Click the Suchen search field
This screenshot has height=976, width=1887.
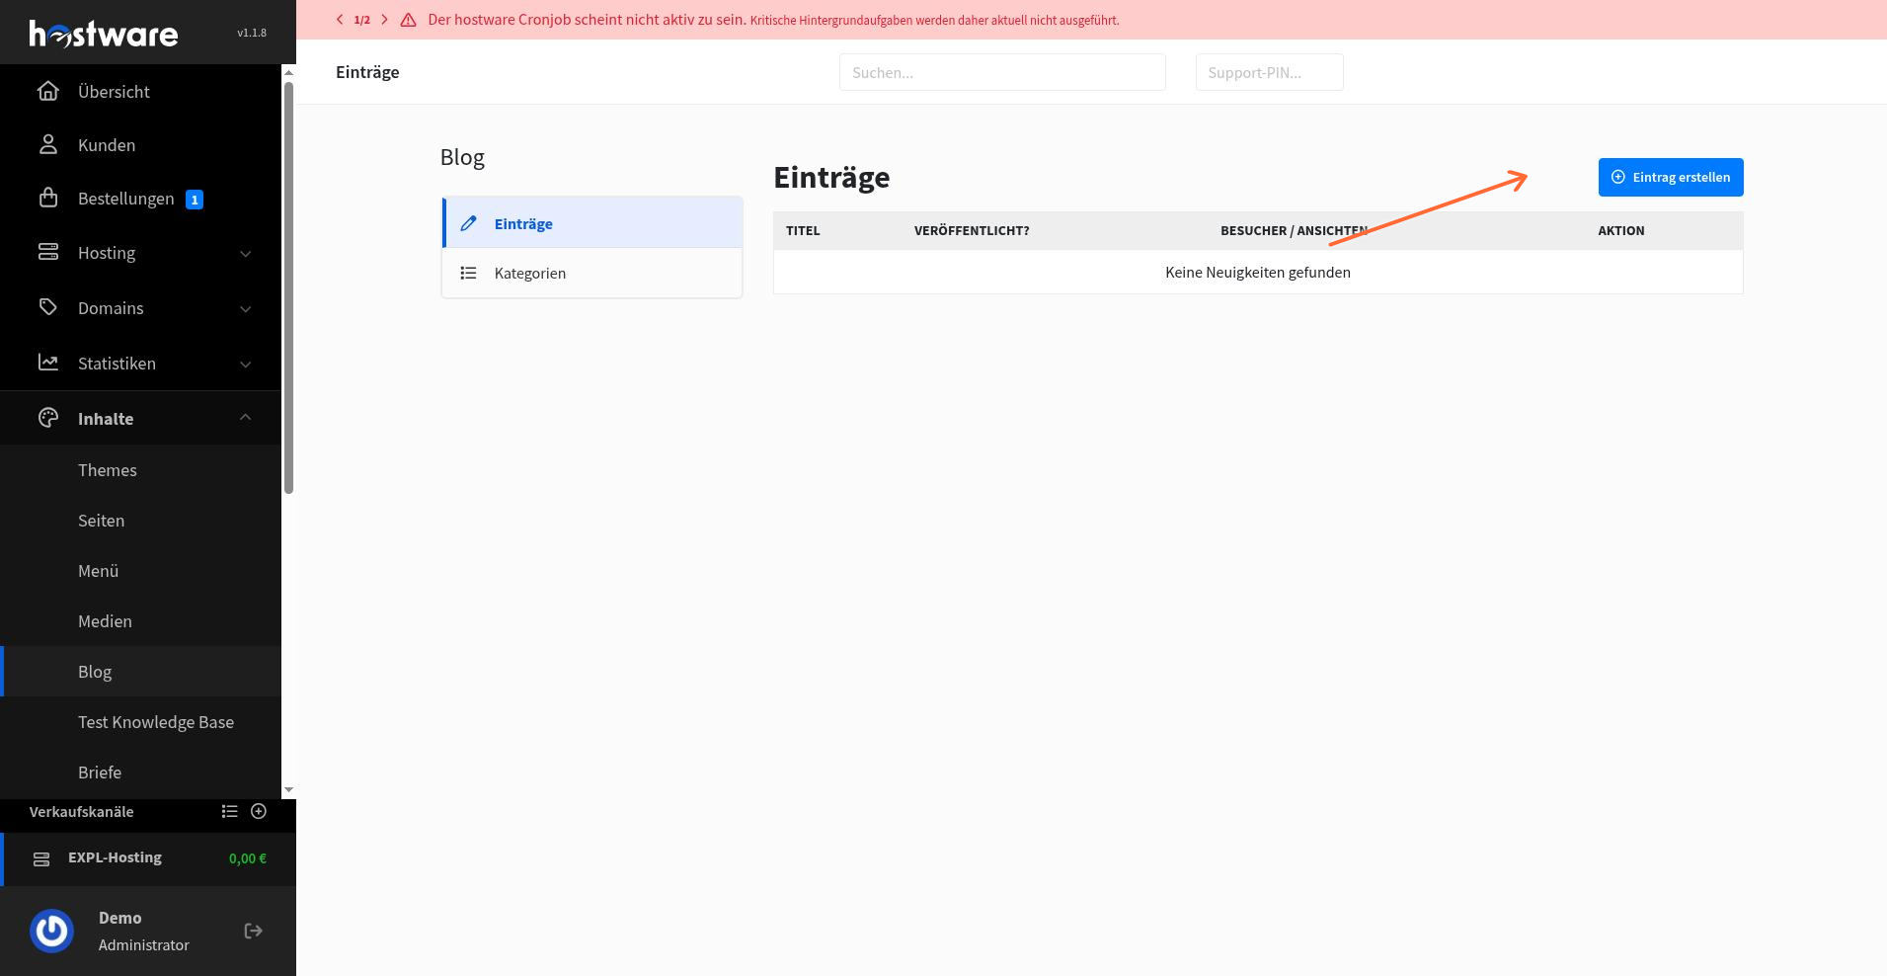1002,72
